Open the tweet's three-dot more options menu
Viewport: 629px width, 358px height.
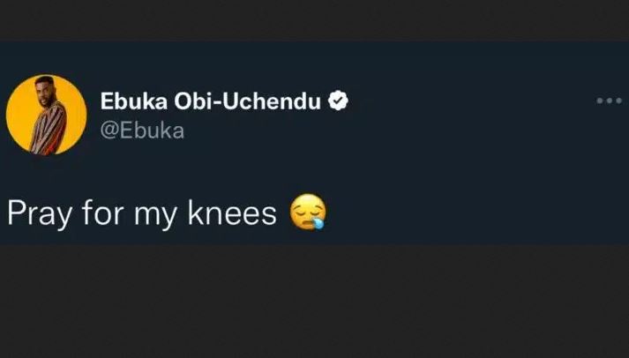(x=609, y=101)
